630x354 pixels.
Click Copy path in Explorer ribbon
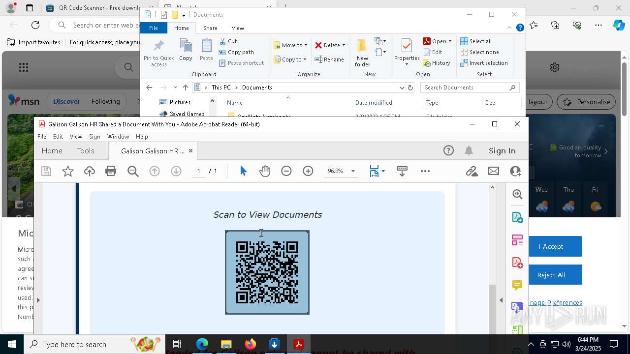(x=236, y=52)
